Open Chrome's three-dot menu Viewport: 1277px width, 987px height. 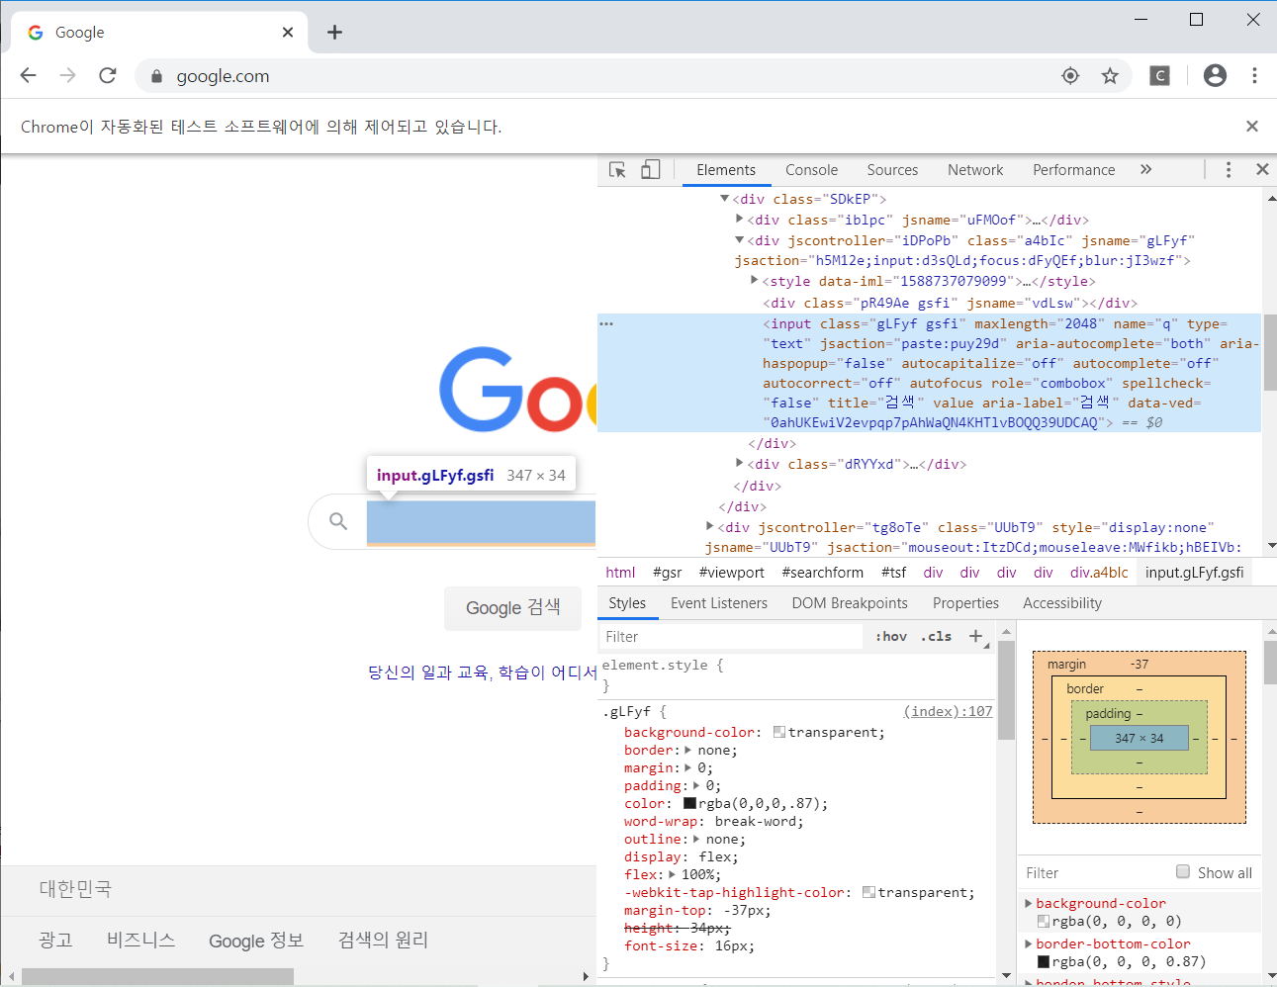coord(1254,75)
